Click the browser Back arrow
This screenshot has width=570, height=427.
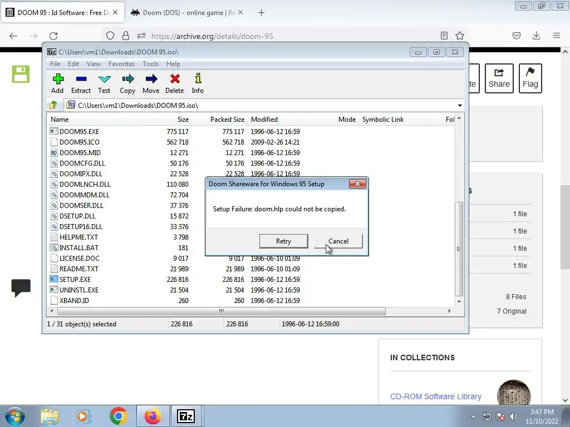(13, 36)
